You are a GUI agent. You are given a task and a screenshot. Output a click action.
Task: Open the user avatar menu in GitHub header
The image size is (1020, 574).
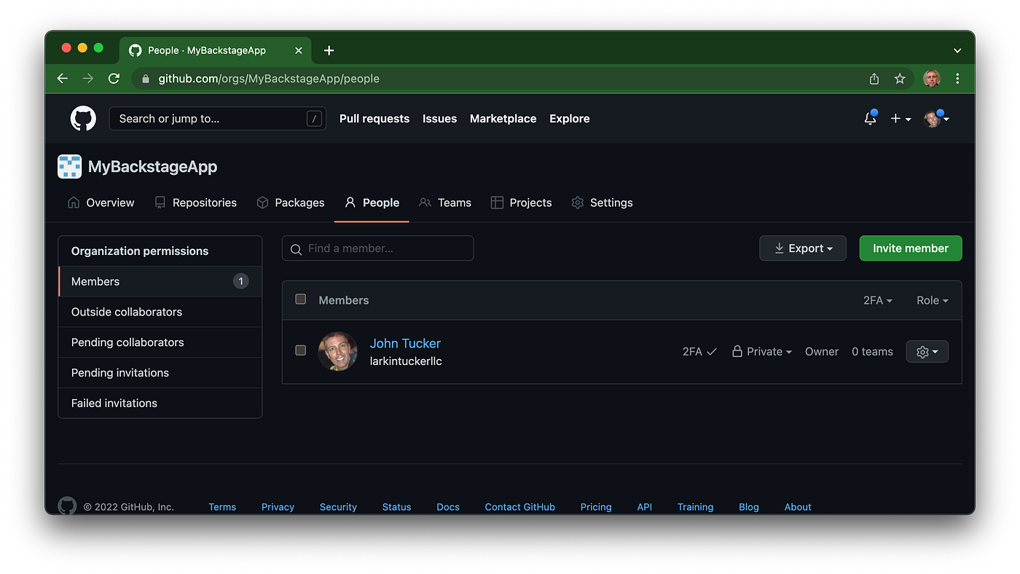[936, 119]
